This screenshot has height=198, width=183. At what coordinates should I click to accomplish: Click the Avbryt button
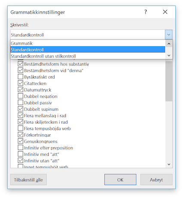[x=156, y=180]
